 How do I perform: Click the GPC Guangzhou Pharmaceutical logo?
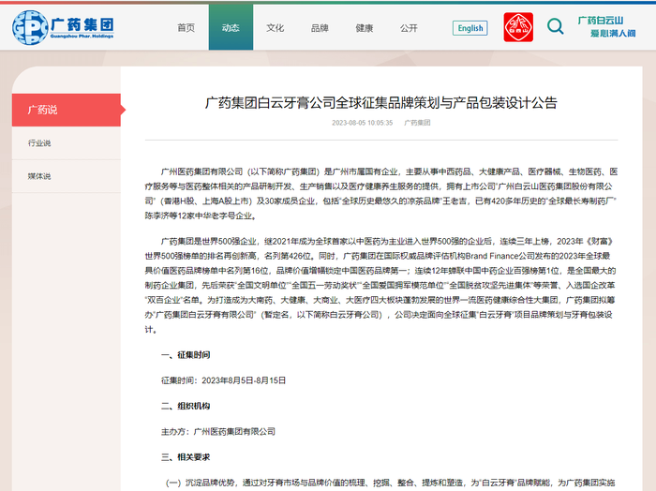[x=63, y=27]
